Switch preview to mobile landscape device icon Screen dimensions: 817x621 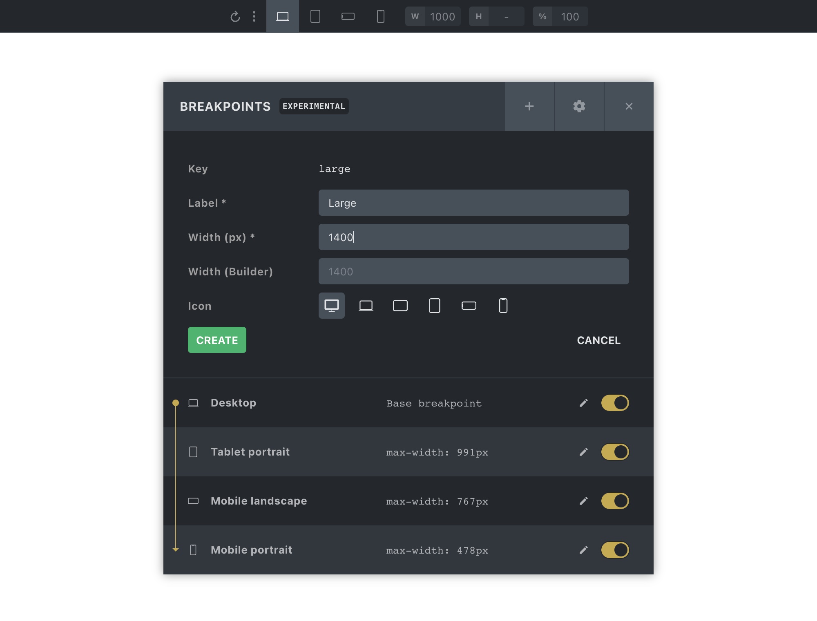point(348,17)
